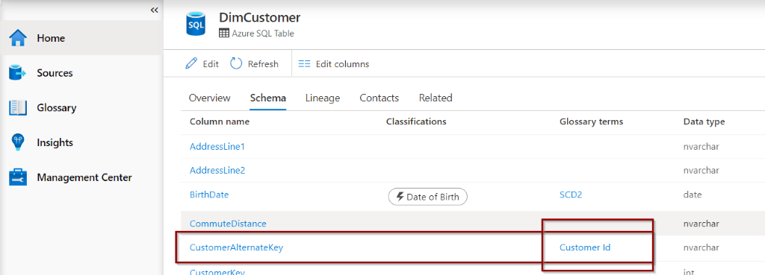The width and height of the screenshot is (765, 275).
Task: Click nvarchar type in CustomerAlternateKey row
Action: [x=701, y=247]
